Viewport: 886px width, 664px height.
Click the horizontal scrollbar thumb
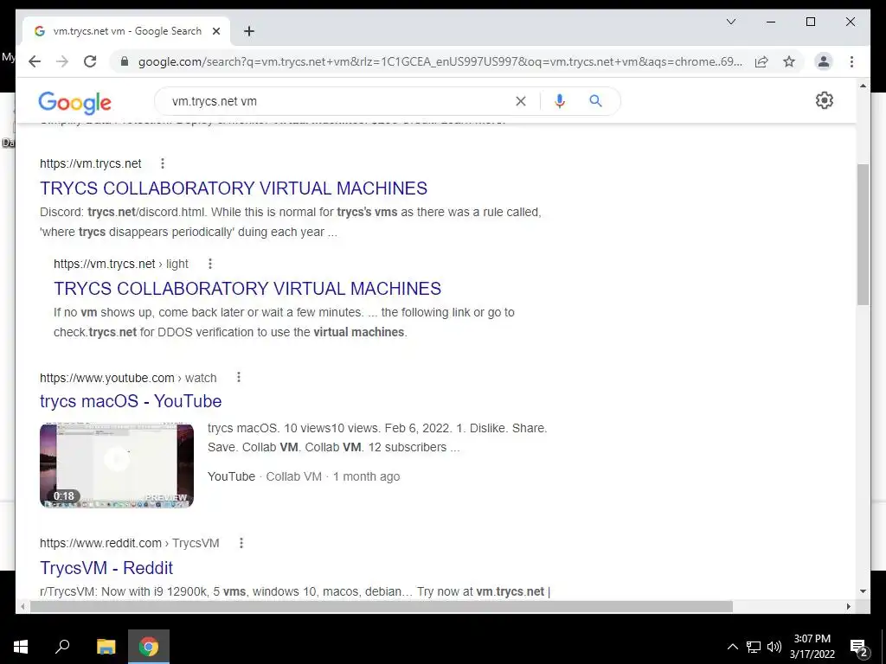tap(382, 606)
